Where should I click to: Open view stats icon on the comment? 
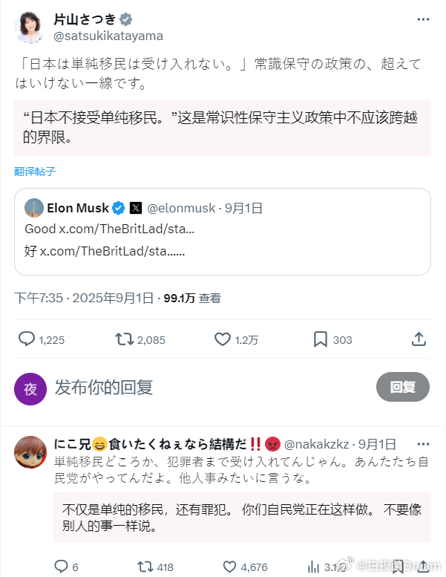[x=313, y=567]
